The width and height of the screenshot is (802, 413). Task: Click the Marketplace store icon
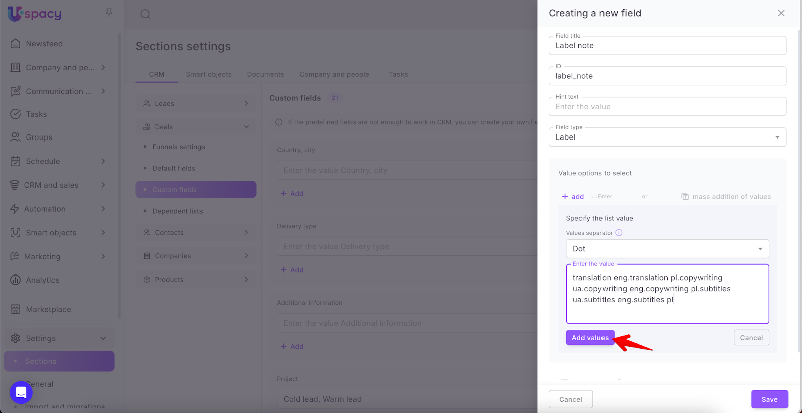coord(16,309)
